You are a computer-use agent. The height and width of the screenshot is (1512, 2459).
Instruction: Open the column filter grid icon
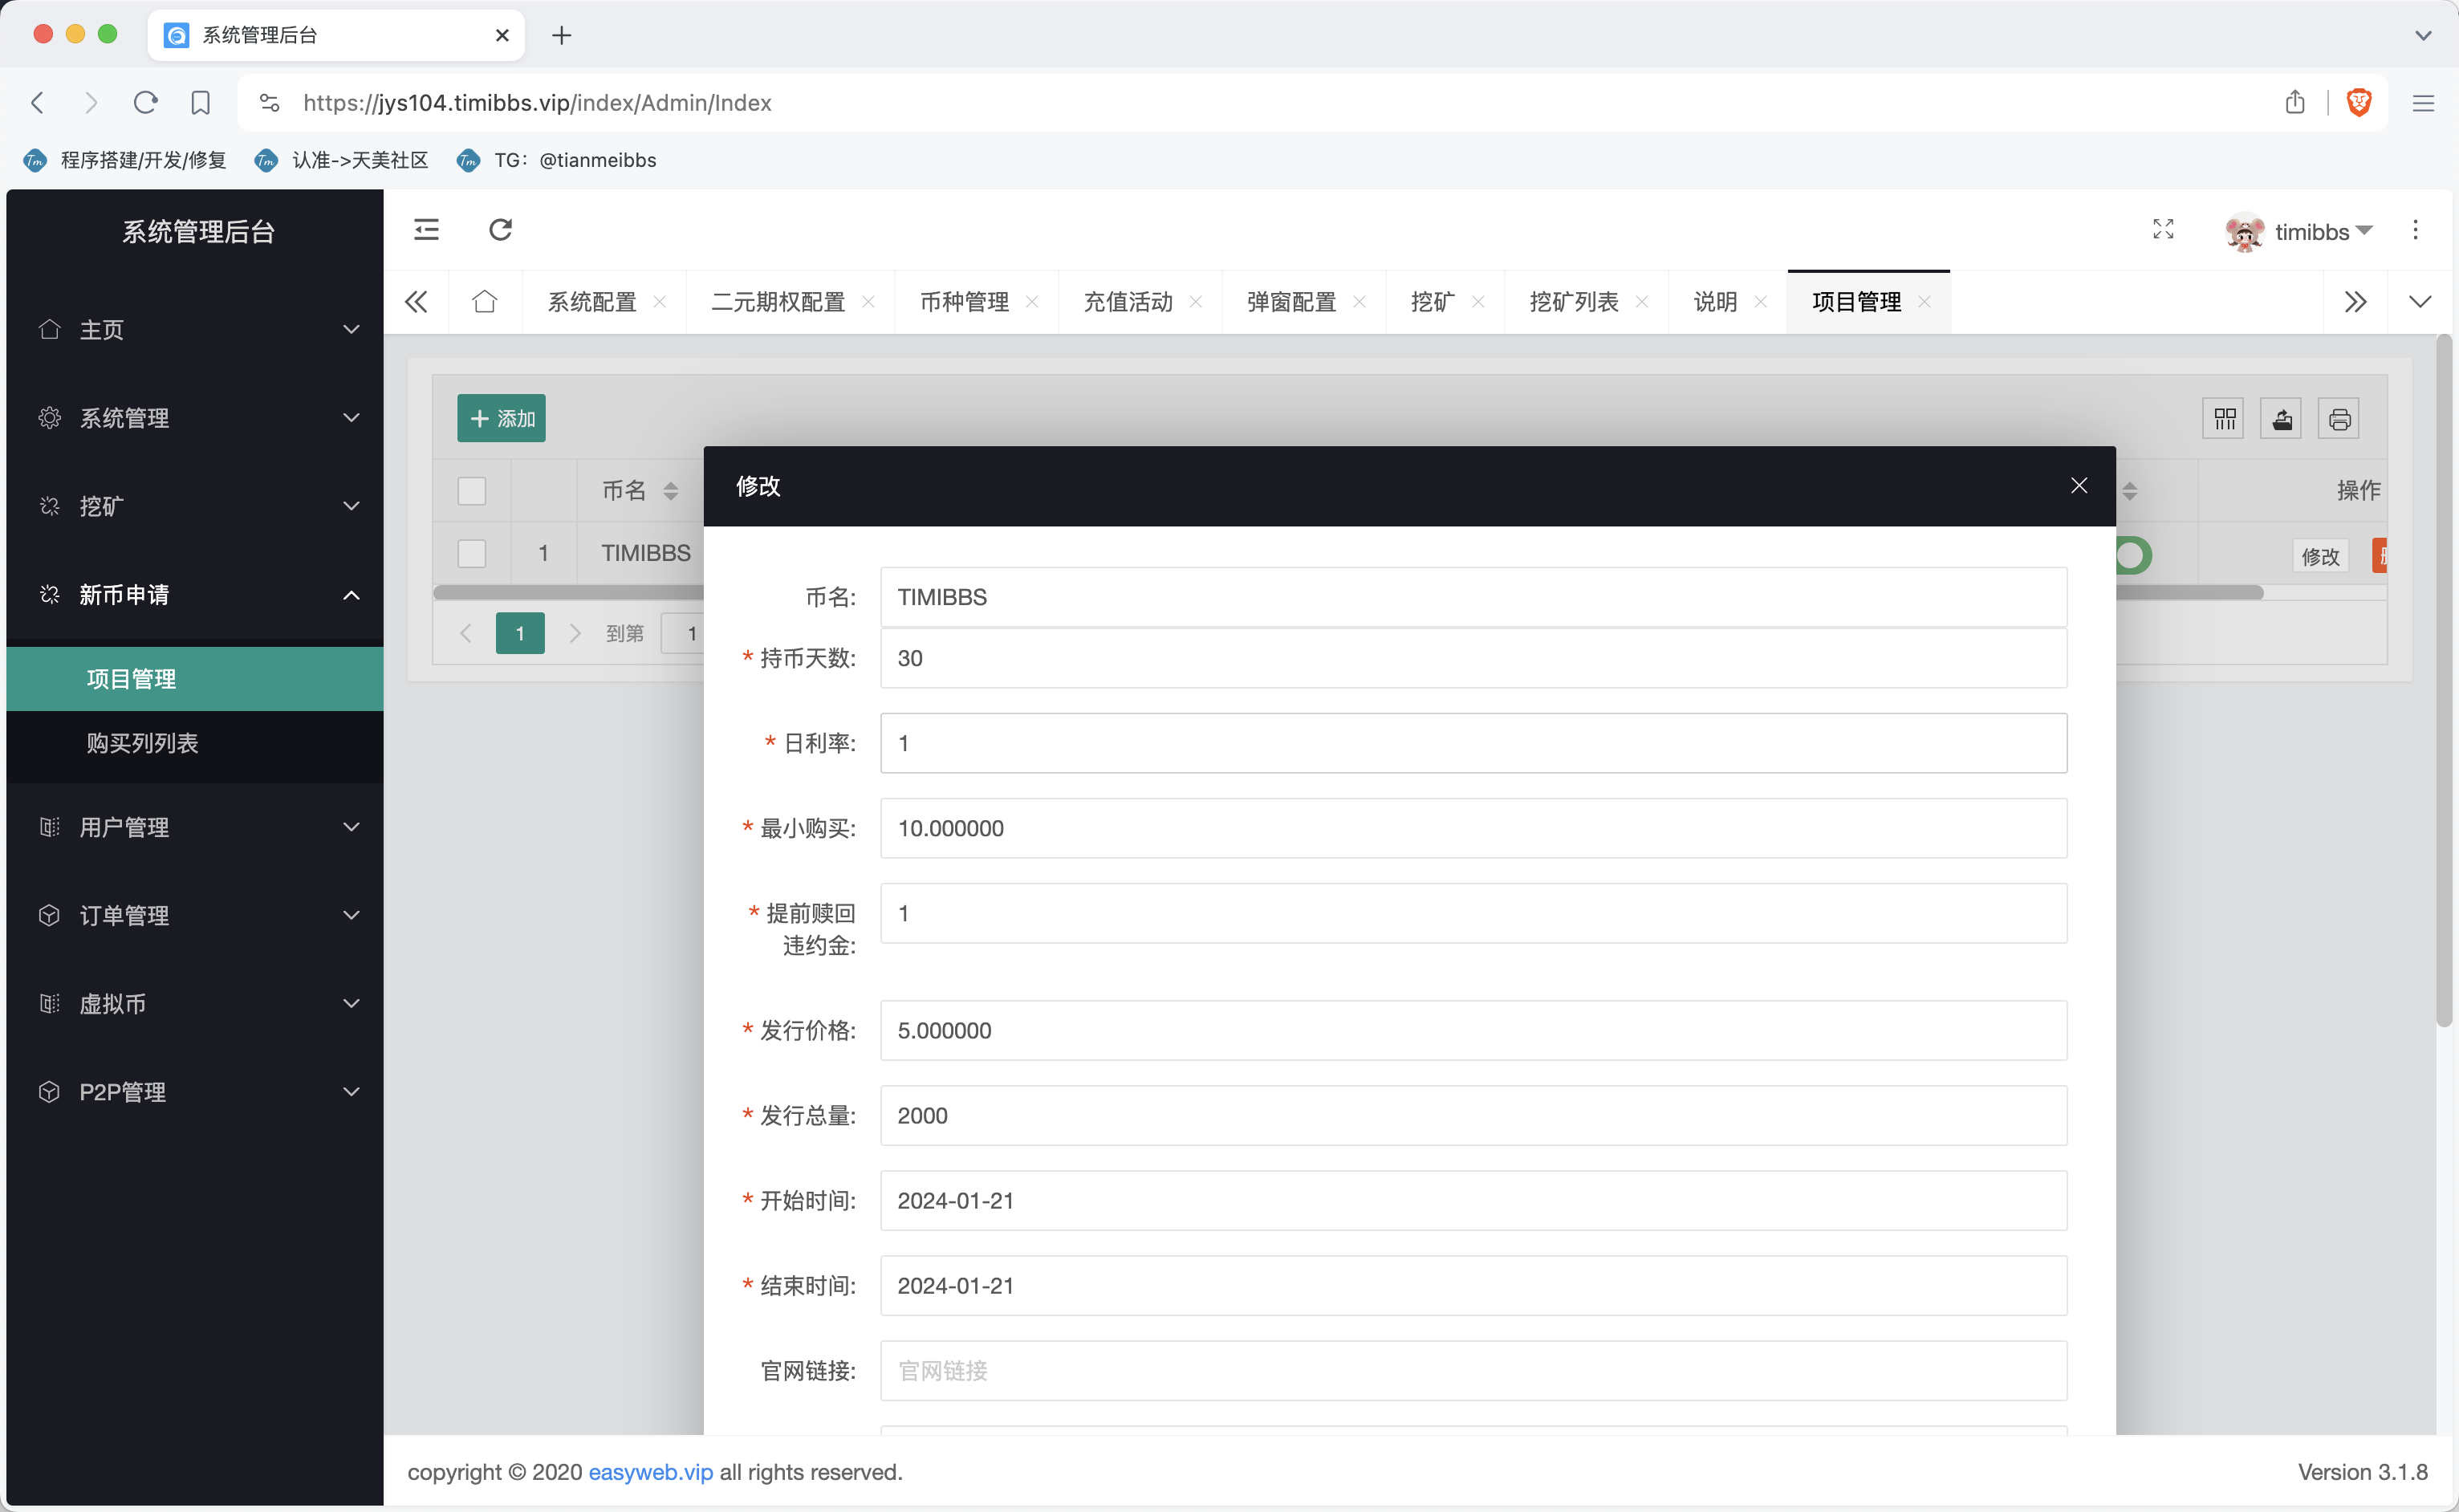coord(2224,419)
